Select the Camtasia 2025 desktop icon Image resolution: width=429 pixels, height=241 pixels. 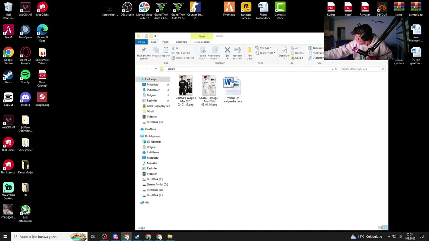pyautogui.click(x=280, y=11)
